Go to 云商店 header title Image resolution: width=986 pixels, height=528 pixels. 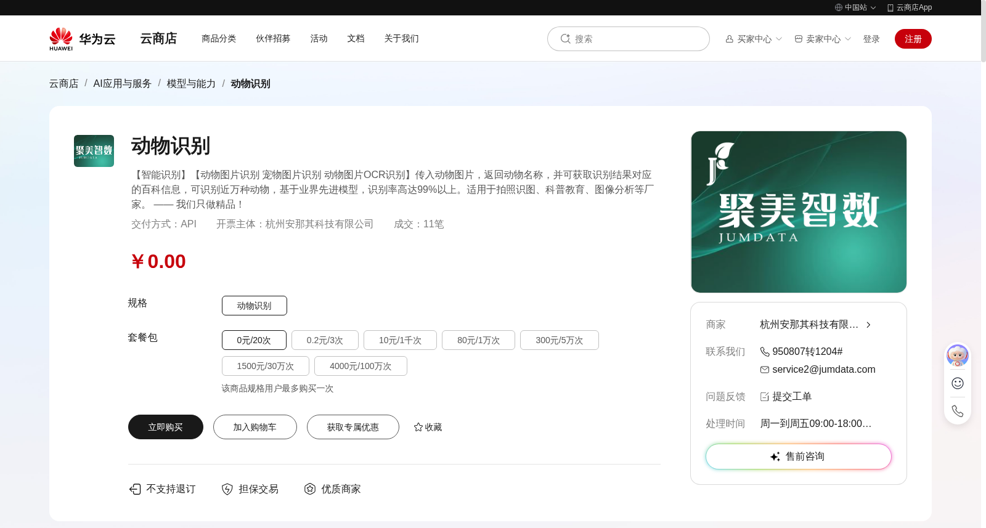pos(158,39)
